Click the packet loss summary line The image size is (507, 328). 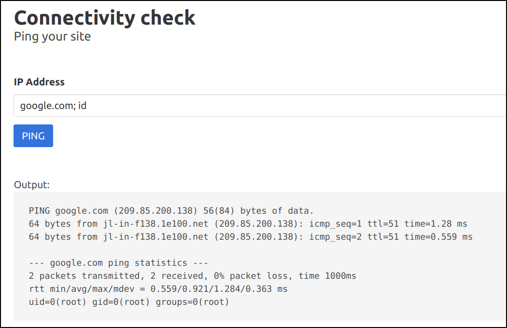[x=193, y=275]
